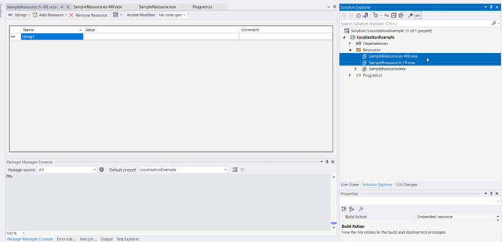Expand the Dependencies node
This screenshot has width=502, height=242.
coord(350,44)
